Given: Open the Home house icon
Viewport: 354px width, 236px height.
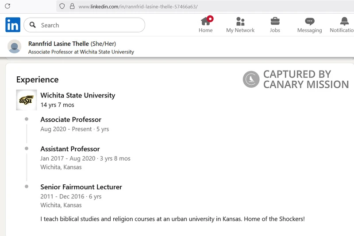Looking at the screenshot, I should (x=206, y=21).
